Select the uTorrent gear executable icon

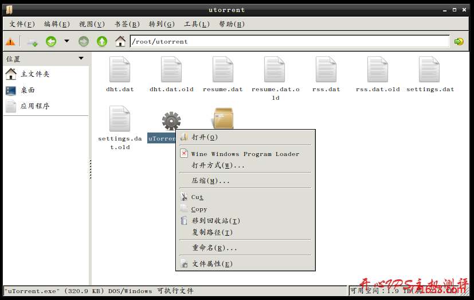click(171, 120)
